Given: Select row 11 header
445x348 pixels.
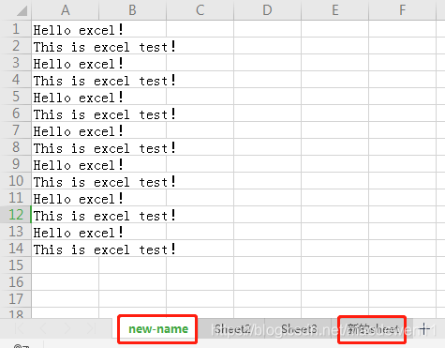Looking at the screenshot, I should (16, 198).
